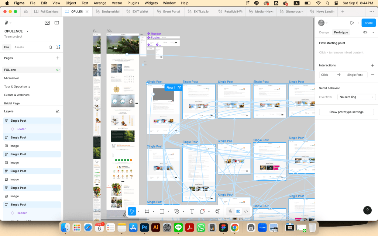Select the Microsilver page
This screenshot has height=236, width=378.
[12, 78]
